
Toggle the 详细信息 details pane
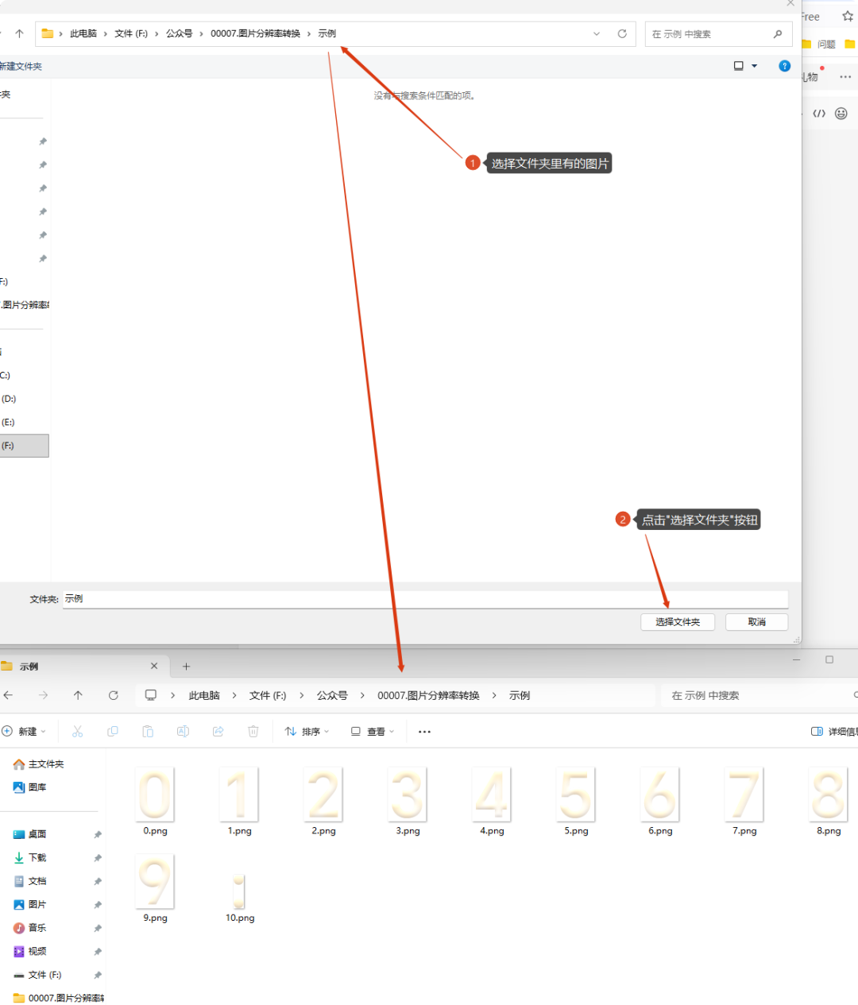pos(834,732)
